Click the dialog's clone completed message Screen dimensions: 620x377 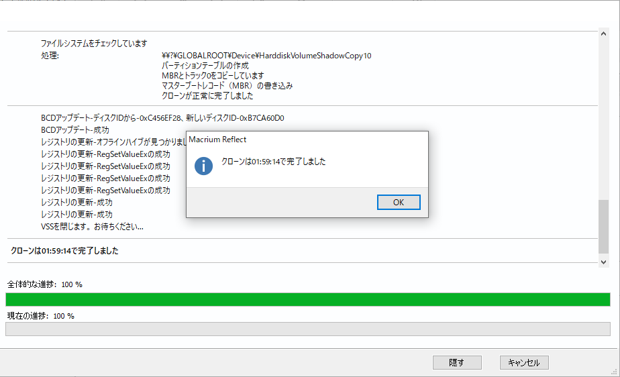click(x=273, y=162)
